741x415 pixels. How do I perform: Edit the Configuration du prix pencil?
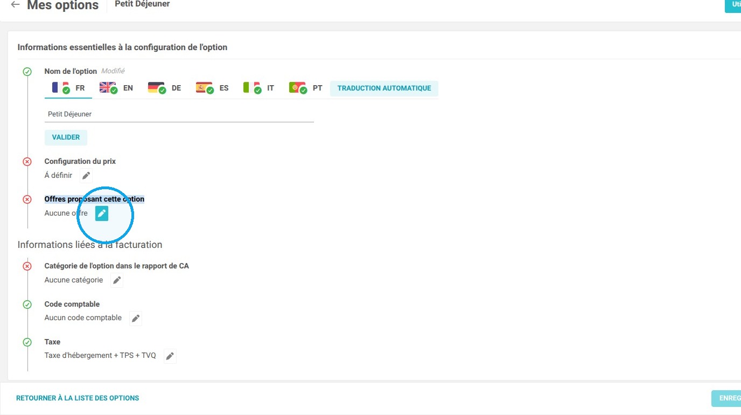click(x=86, y=175)
